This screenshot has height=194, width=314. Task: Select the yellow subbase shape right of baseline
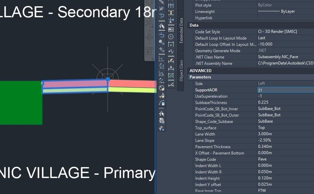132,90
